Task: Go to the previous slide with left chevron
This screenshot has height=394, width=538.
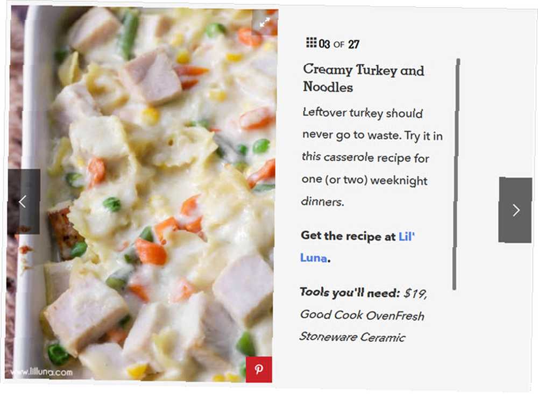Action: point(24,202)
